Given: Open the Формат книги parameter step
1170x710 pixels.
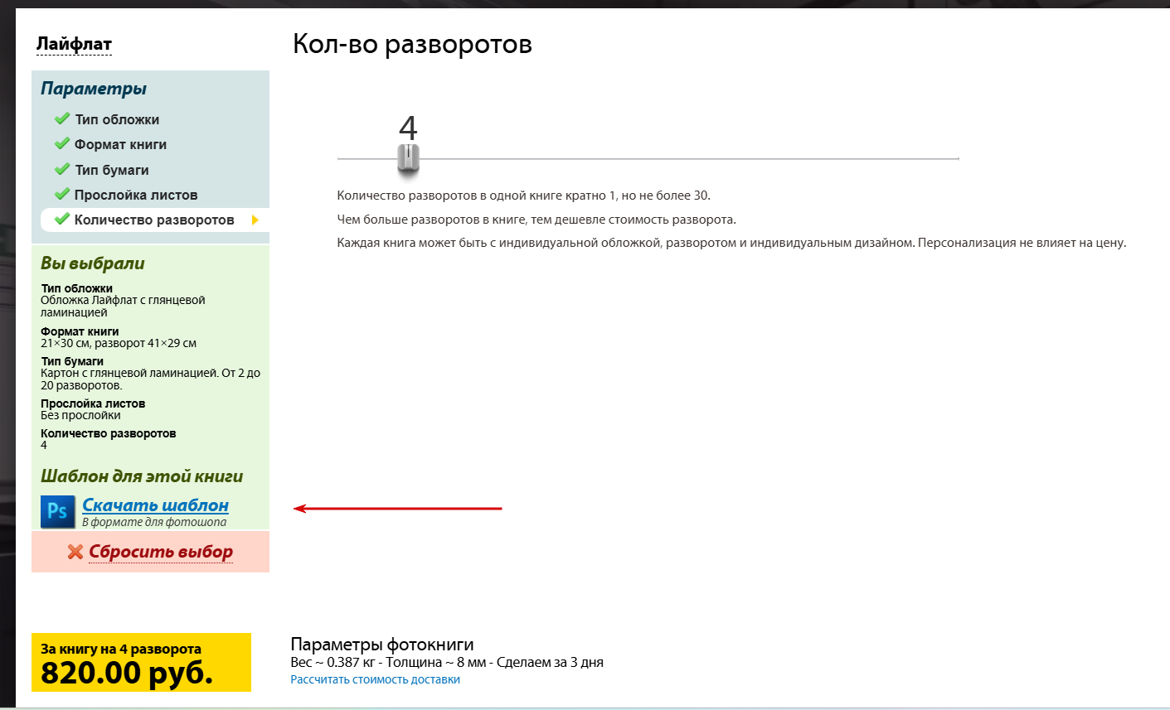Looking at the screenshot, I should 120,144.
